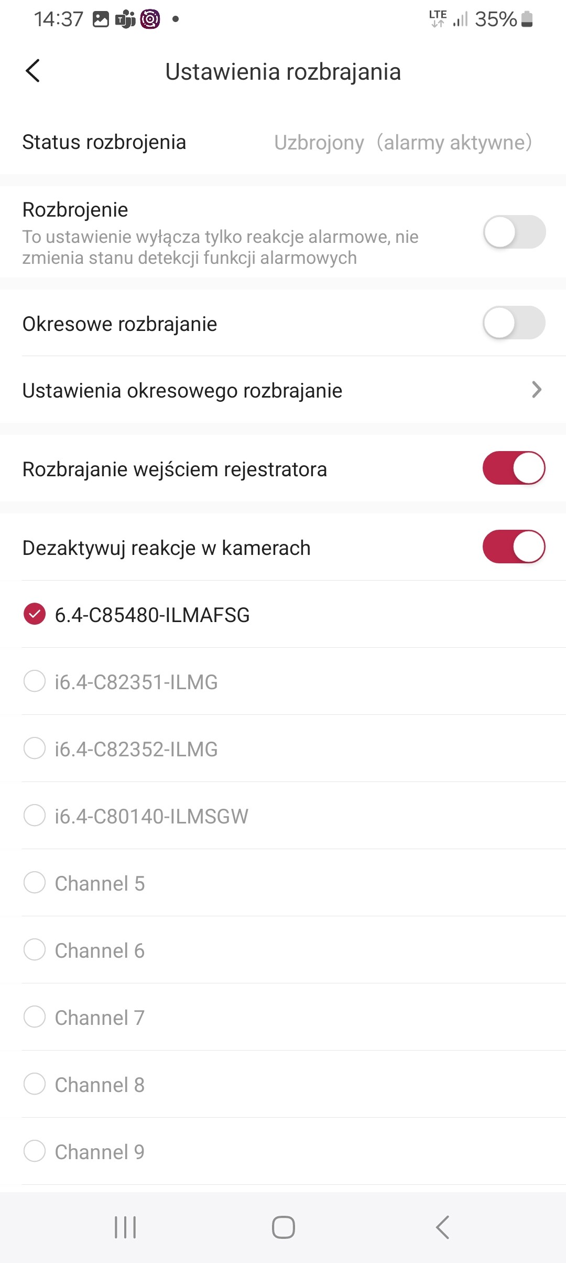Uncheck camera 6.4-C85480-ILMAFSG
This screenshot has height=1263, width=566.
[35, 614]
